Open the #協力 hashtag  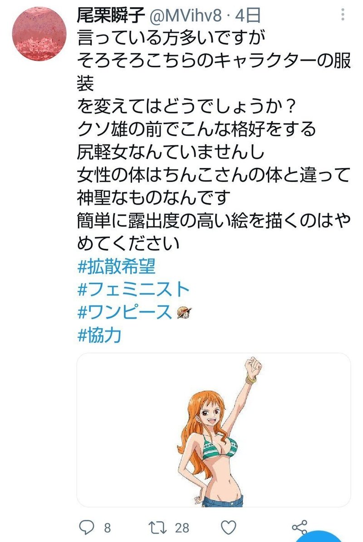click(x=99, y=335)
